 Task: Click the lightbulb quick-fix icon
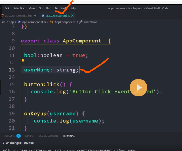tap(23, 61)
